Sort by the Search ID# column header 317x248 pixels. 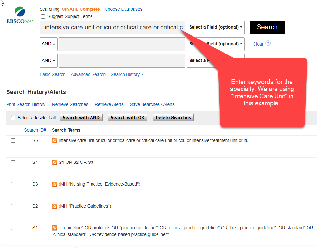click(35, 130)
